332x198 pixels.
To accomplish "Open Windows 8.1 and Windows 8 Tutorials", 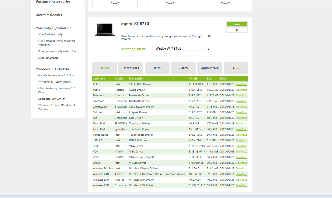I will (x=57, y=107).
